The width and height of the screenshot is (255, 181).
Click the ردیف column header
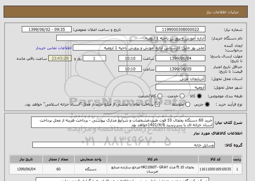point(237,159)
